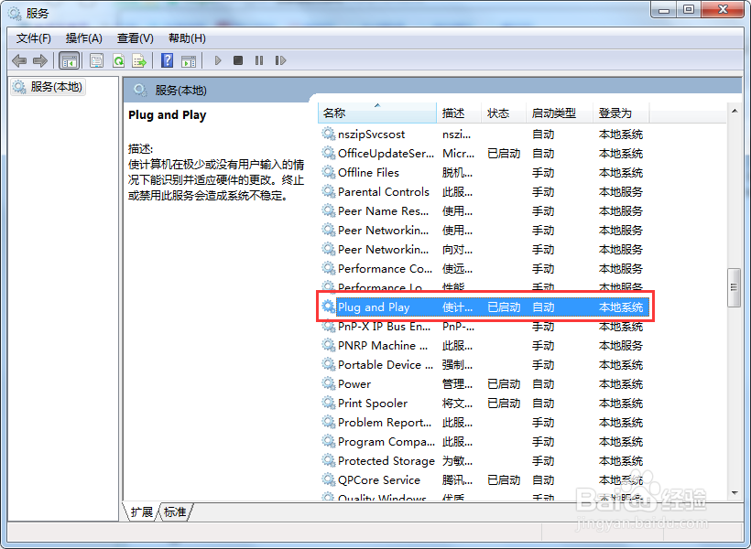Sort by the 名称 column header
The height and width of the screenshot is (549, 751).
(x=377, y=113)
